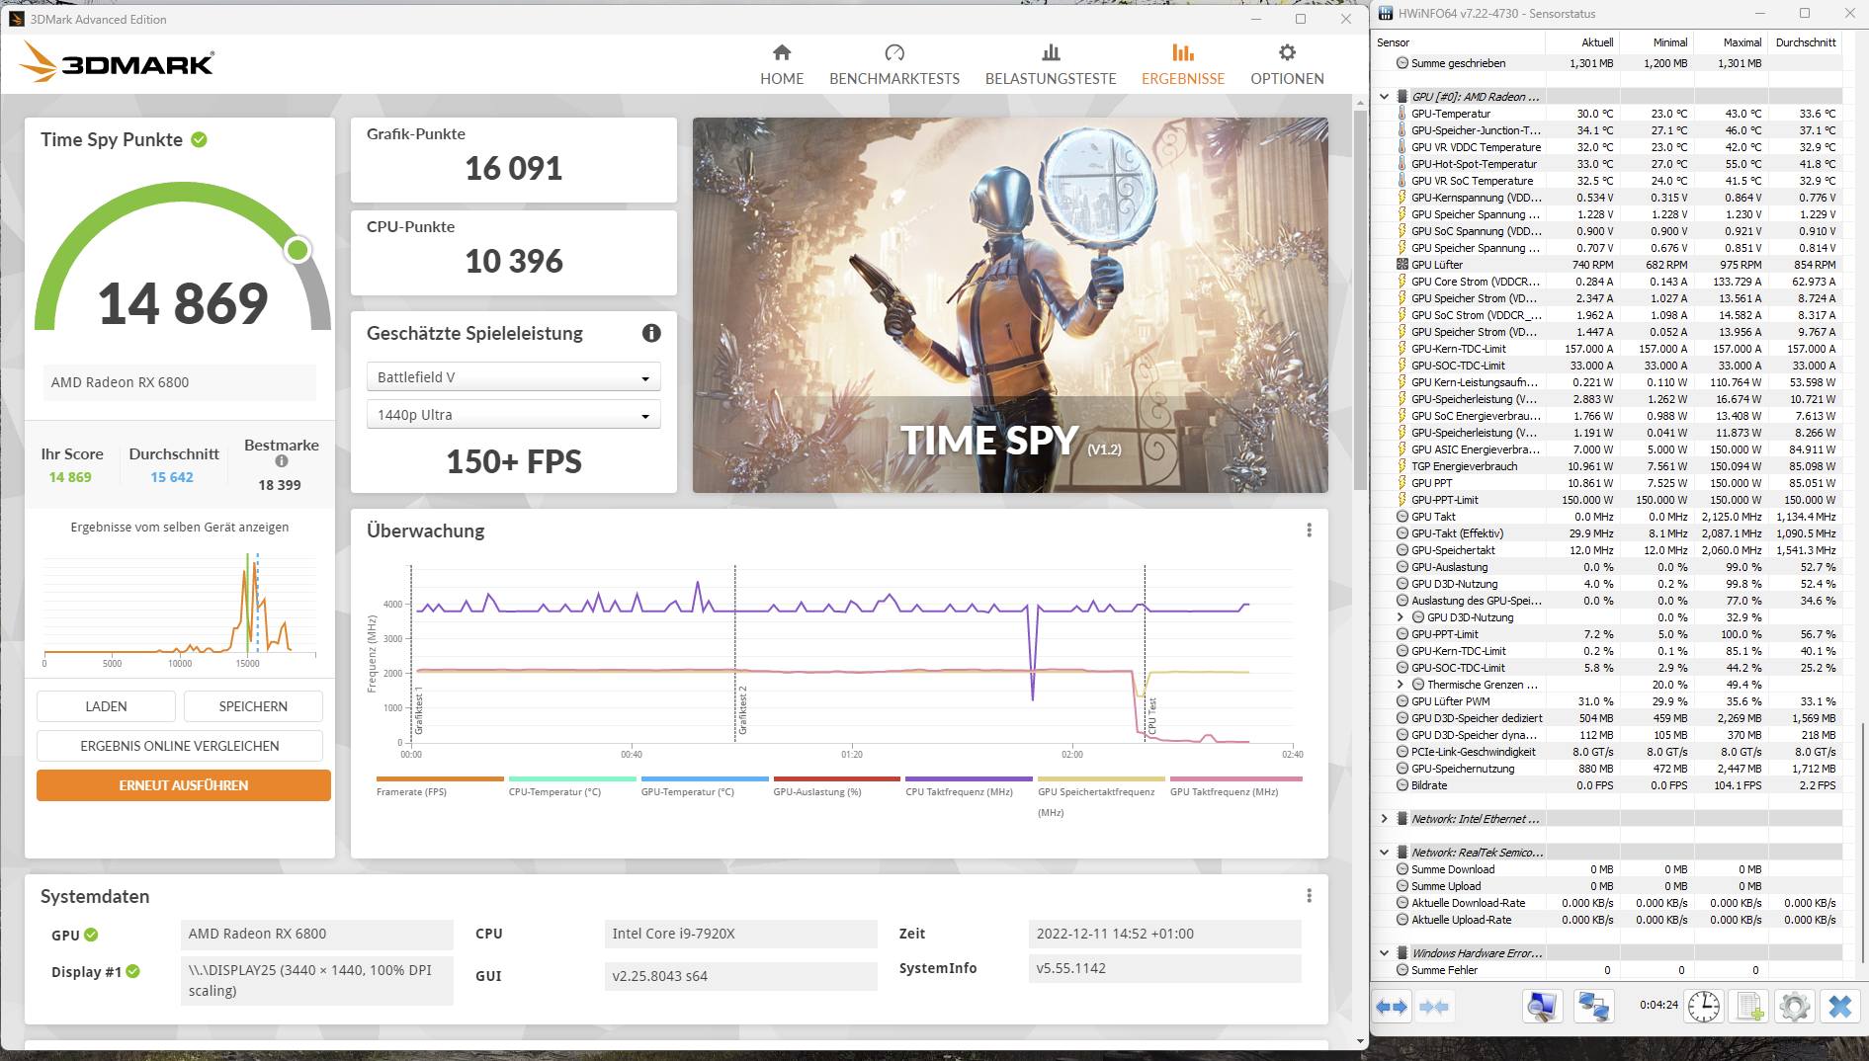Click the lightning icon of GPU PPT row
Screen dimensions: 1869x1061
coord(1402,483)
